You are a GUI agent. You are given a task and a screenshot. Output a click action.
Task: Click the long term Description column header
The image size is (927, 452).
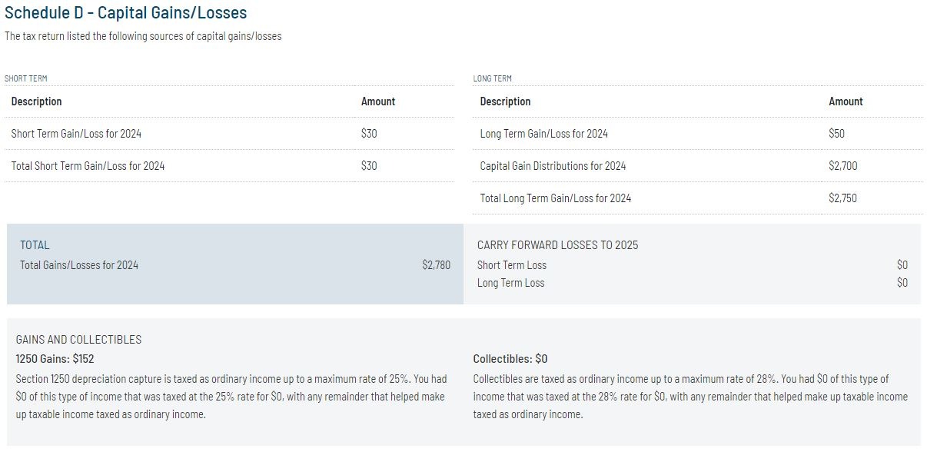pyautogui.click(x=505, y=101)
